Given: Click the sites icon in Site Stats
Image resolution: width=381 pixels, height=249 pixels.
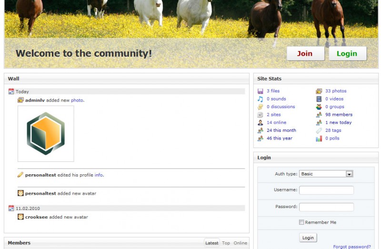Looking at the screenshot, I should (260, 115).
